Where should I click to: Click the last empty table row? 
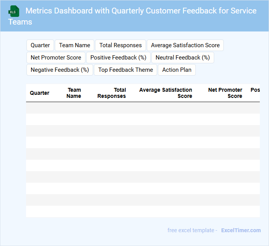(x=143, y=211)
